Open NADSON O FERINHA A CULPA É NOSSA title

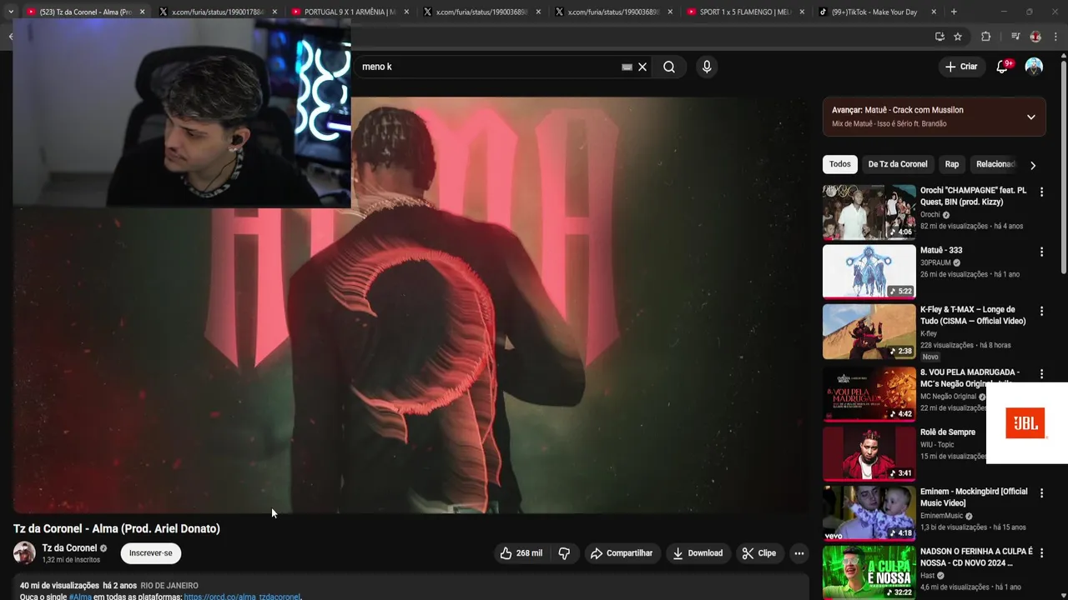[x=976, y=557]
